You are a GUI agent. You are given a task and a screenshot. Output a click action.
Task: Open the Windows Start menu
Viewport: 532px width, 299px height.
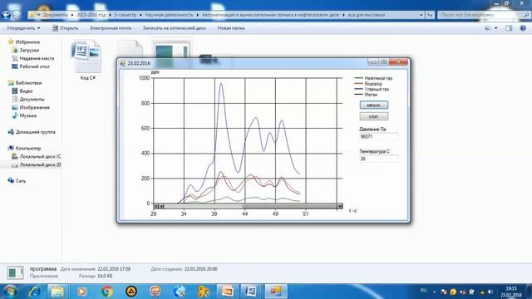click(x=10, y=292)
